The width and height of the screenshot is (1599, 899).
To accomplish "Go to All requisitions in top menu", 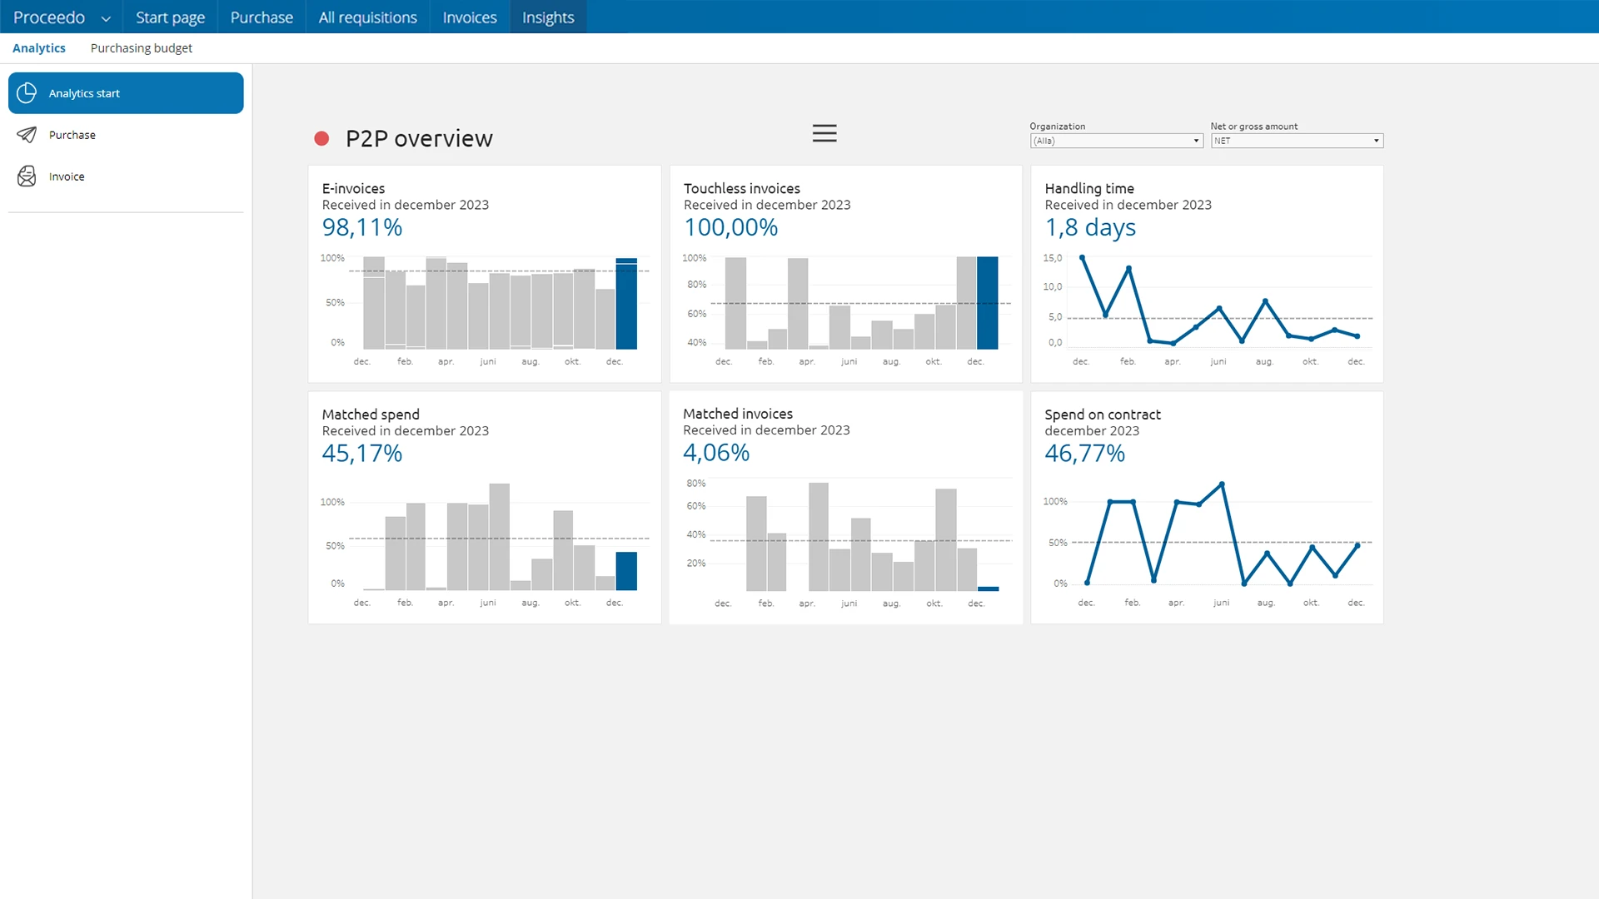I will 367,17.
